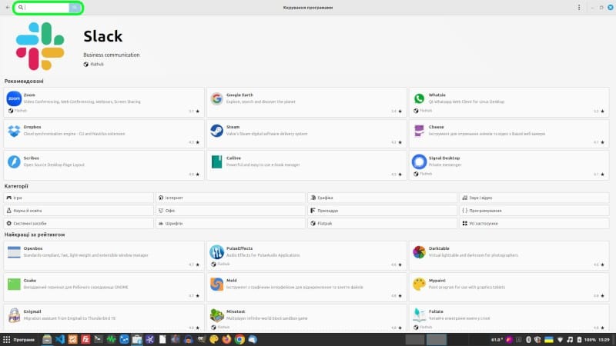Viewport: 616px width, 346px height.
Task: Open the Звук і відео category
Action: [534, 198]
